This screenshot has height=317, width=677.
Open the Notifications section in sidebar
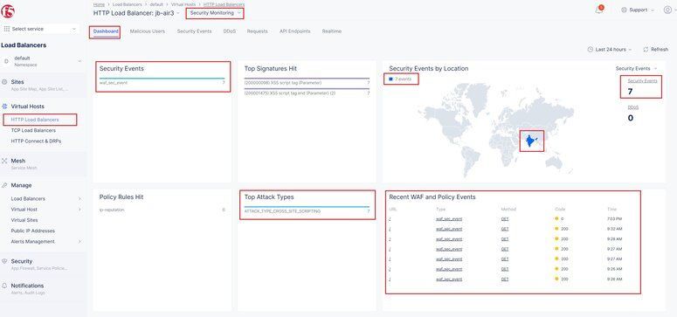point(27,286)
